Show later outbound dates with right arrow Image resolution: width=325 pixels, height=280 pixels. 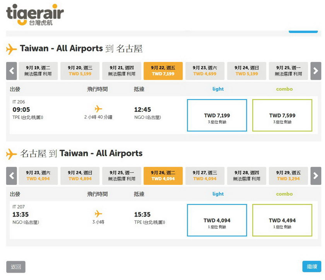(x=316, y=71)
